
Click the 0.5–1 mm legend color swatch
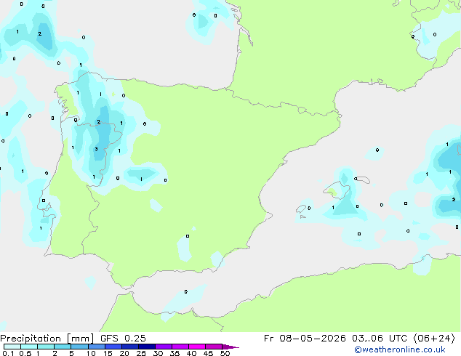pos(29,347)
